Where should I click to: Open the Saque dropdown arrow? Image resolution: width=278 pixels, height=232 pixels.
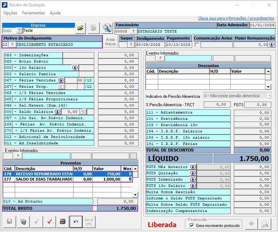131,45
